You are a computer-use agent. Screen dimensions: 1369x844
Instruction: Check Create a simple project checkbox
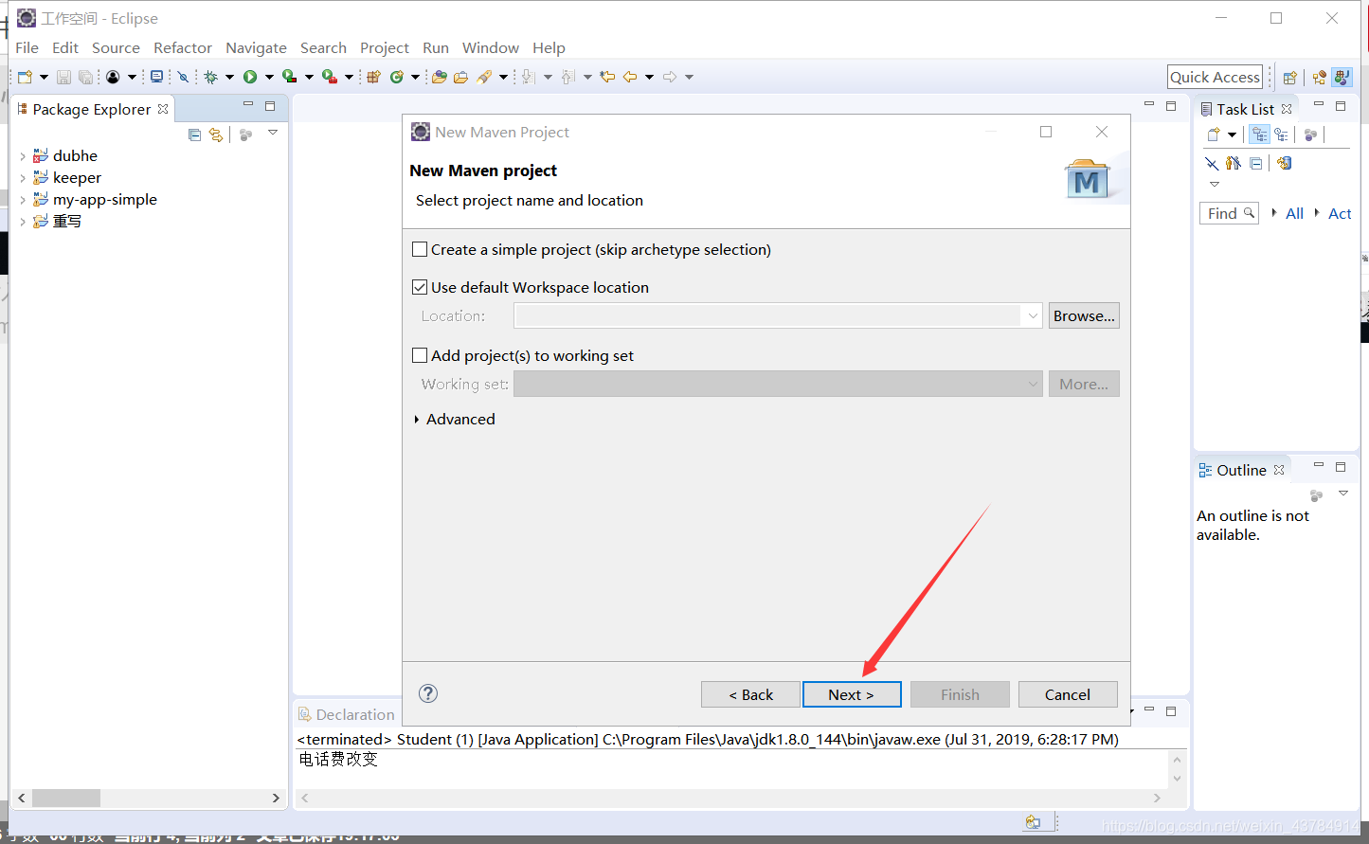coord(420,250)
